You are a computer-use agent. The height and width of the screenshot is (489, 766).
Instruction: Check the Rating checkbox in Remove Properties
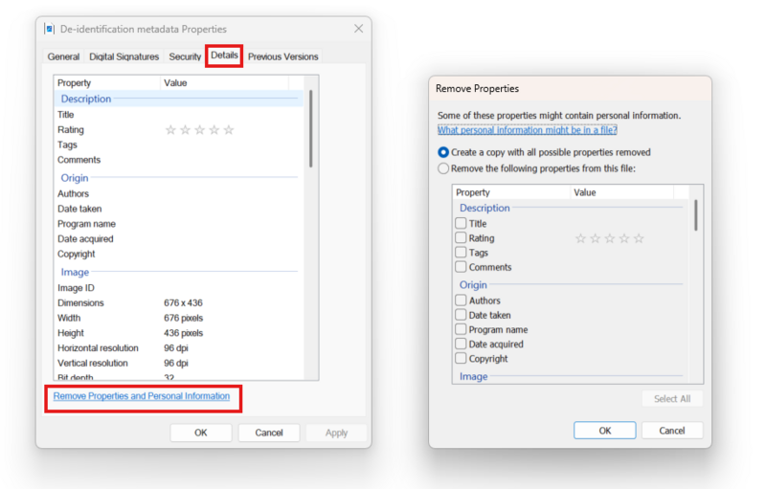click(461, 237)
